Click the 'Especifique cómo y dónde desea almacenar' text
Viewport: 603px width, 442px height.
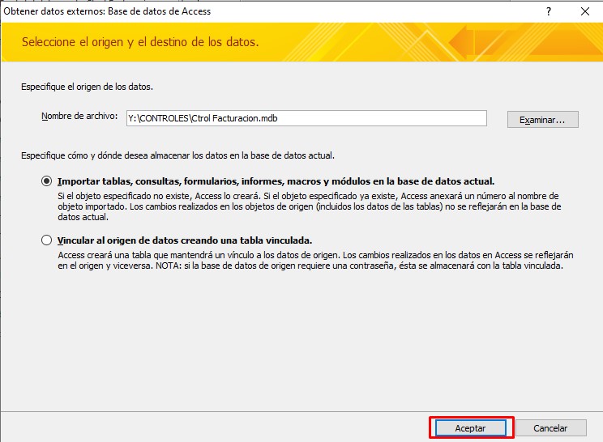pyautogui.click(x=177, y=155)
